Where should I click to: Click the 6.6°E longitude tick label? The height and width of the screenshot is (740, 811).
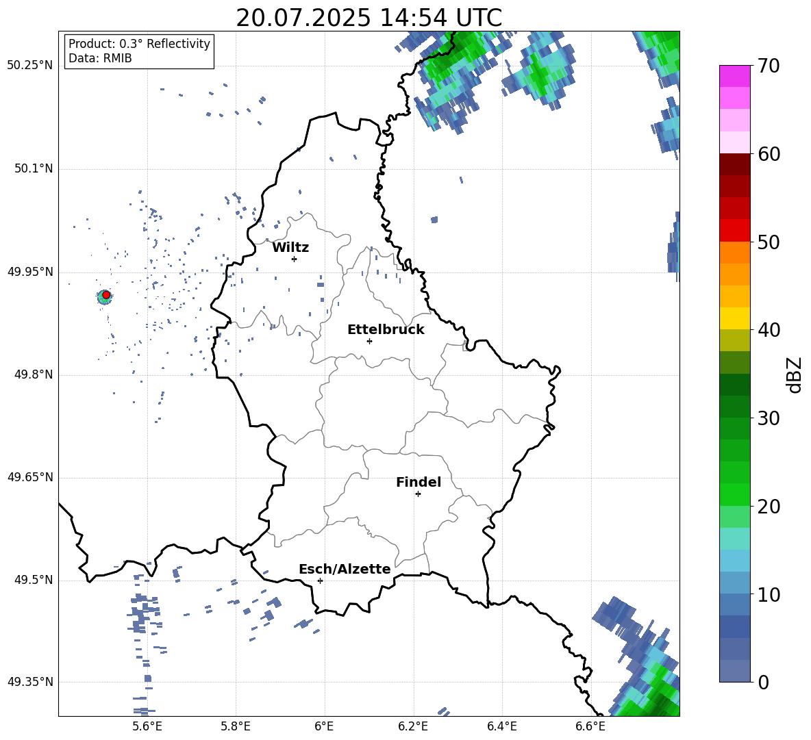tap(590, 726)
